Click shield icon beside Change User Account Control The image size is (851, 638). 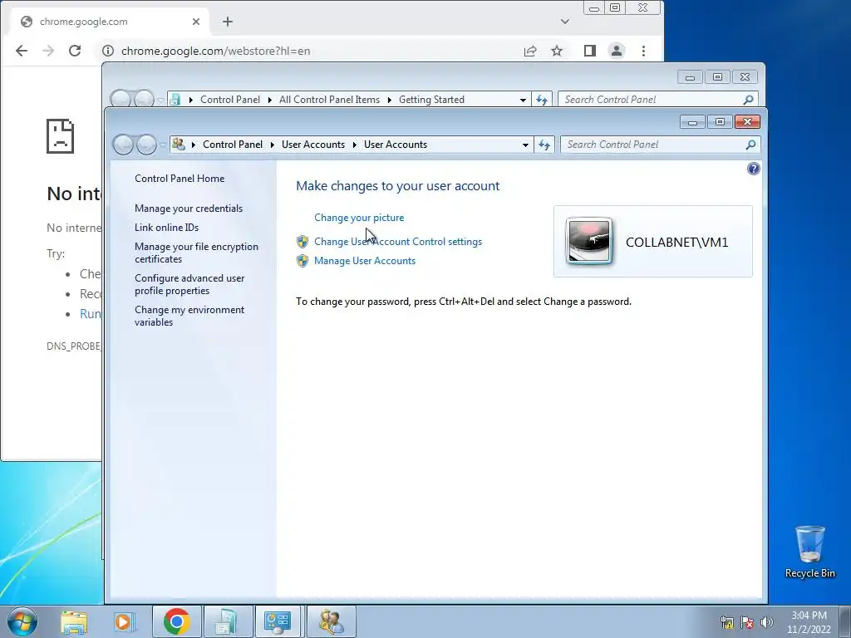(x=303, y=242)
